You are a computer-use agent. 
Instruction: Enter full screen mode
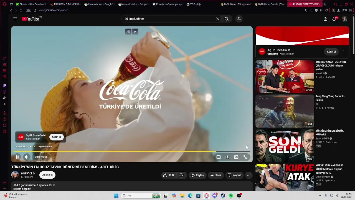(x=245, y=157)
